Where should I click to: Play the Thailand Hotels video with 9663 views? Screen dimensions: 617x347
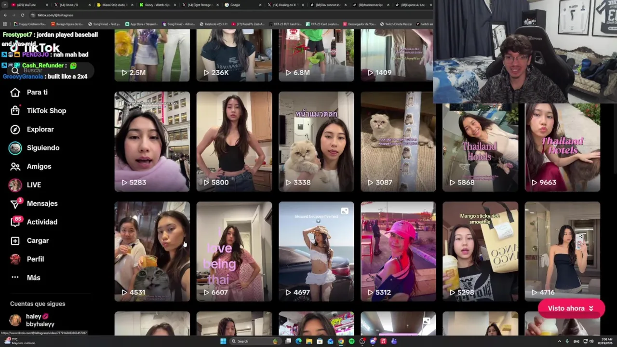tap(563, 147)
